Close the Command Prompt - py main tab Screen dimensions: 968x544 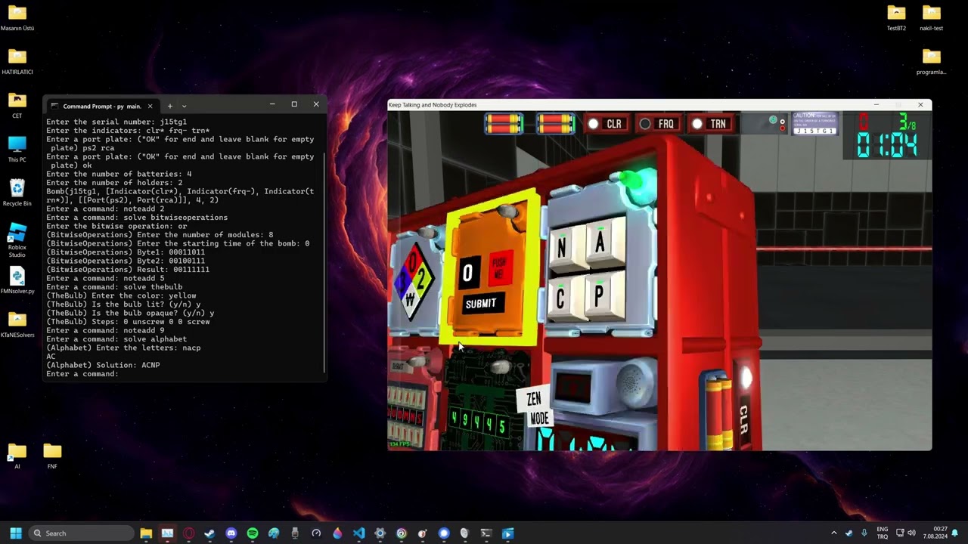150,107
